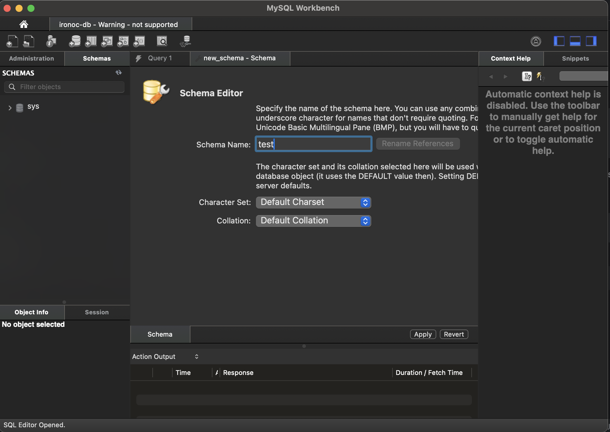Click the create new function icon
This screenshot has width=610, height=432.
point(139,41)
